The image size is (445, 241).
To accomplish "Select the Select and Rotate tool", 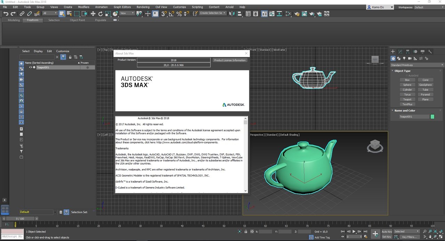I will coord(100,14).
